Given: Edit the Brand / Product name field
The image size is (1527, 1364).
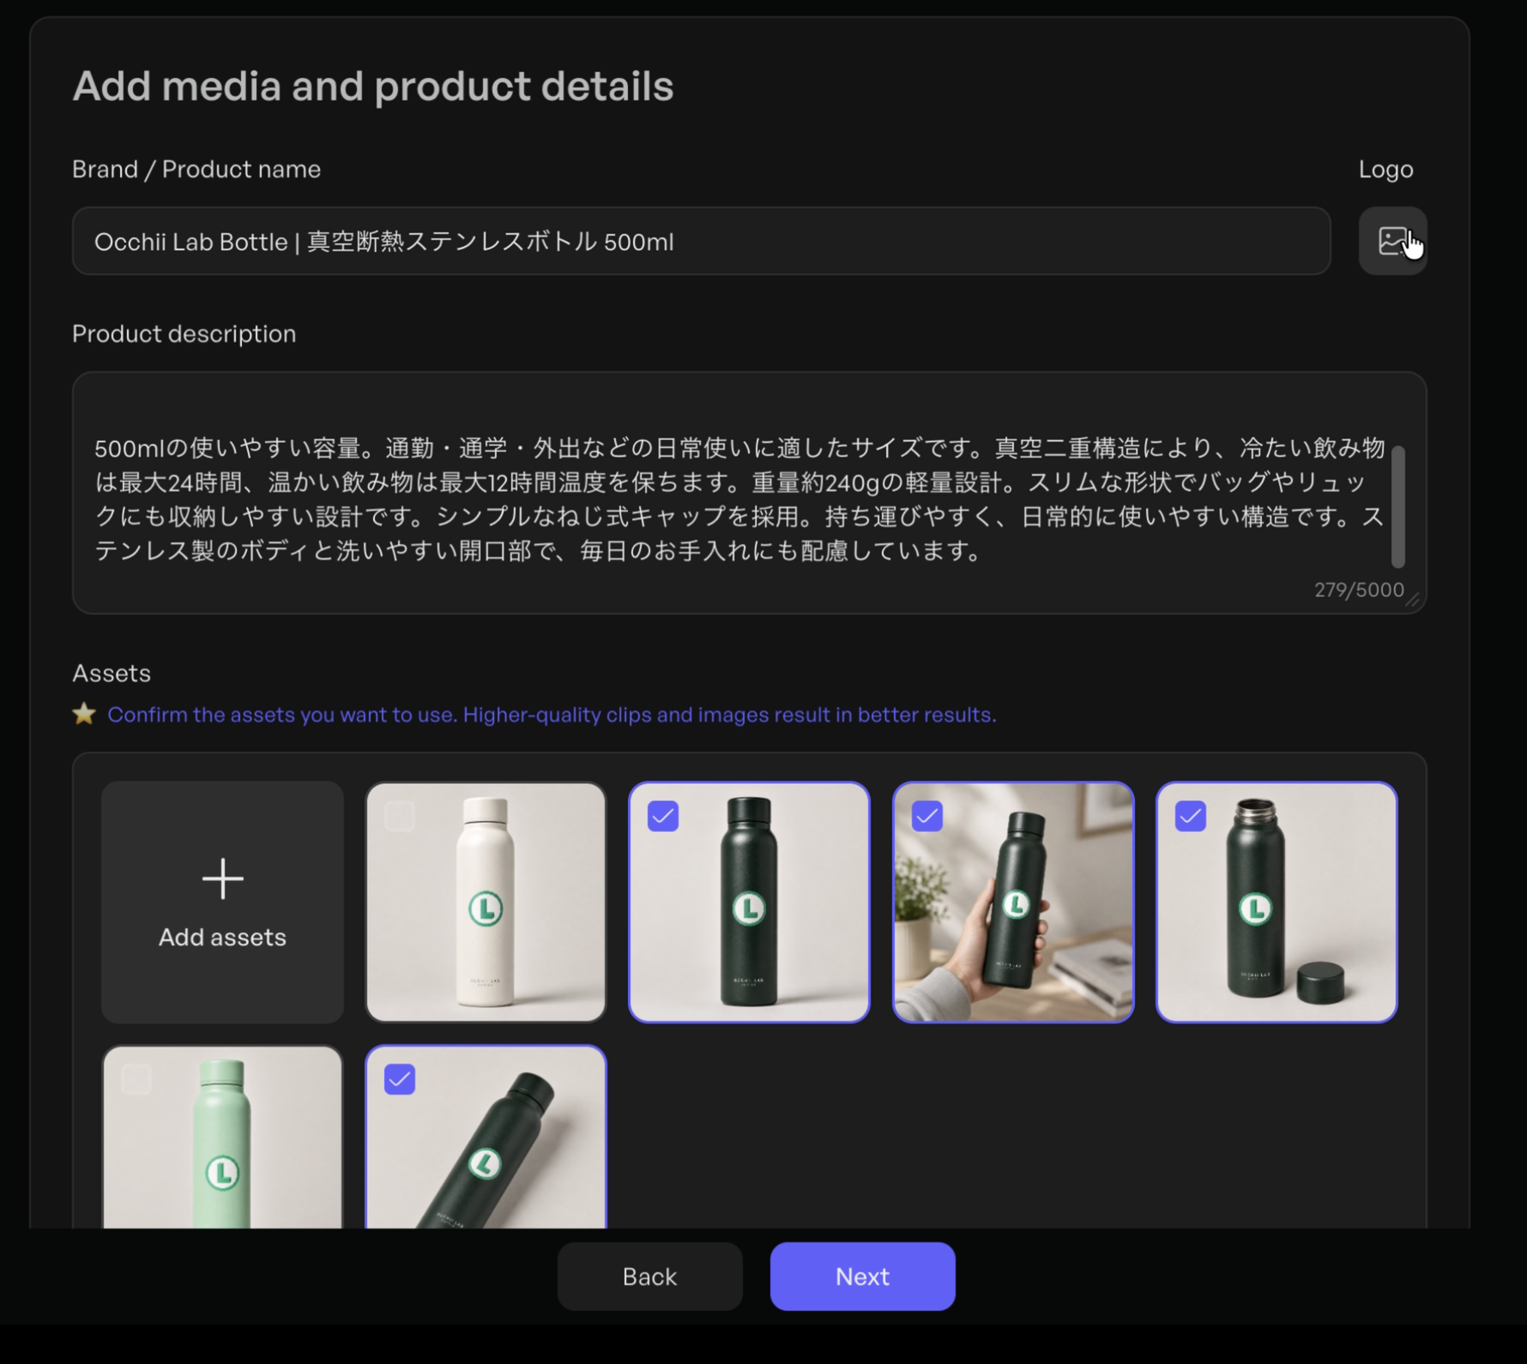Looking at the screenshot, I should 701,241.
